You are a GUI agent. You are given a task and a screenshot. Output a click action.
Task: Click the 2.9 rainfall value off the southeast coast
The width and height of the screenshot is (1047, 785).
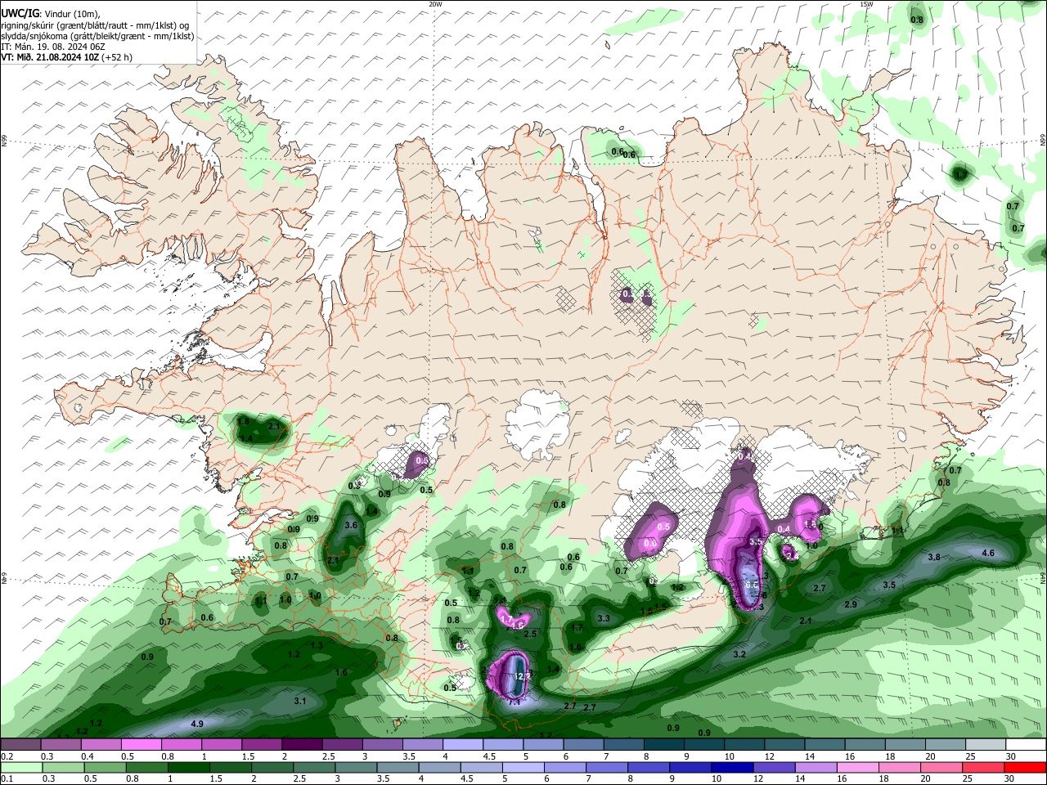851,604
